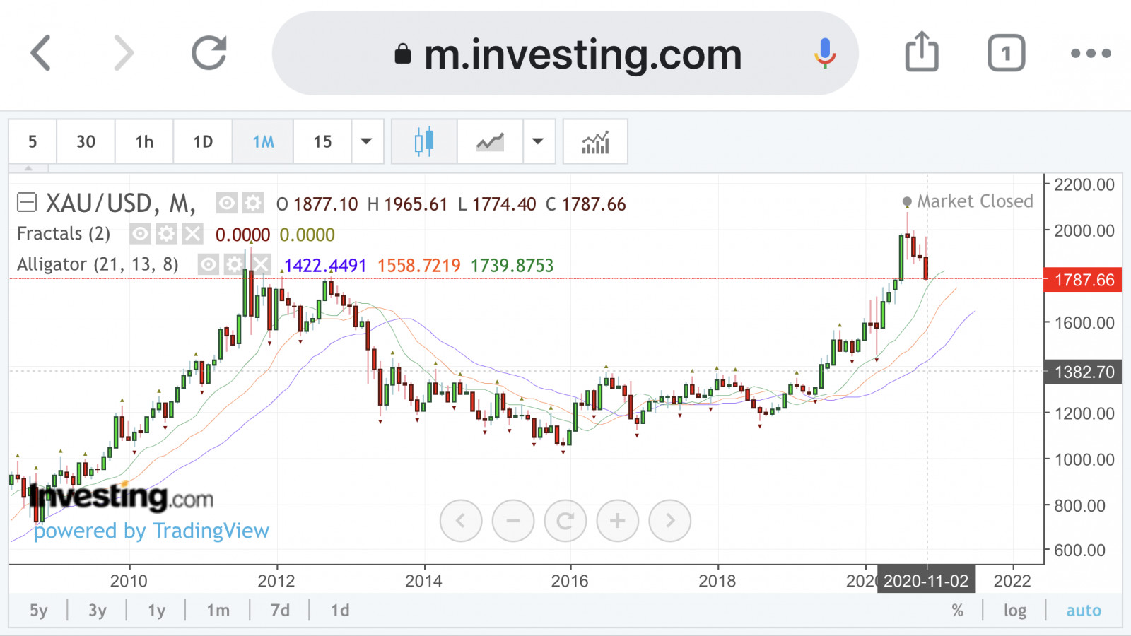Tap the m.investing.com address bar
Viewport: 1131px width, 636px height.
565,54
